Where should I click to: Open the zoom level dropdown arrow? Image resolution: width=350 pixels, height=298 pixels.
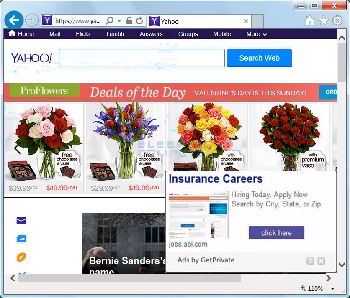click(x=332, y=289)
